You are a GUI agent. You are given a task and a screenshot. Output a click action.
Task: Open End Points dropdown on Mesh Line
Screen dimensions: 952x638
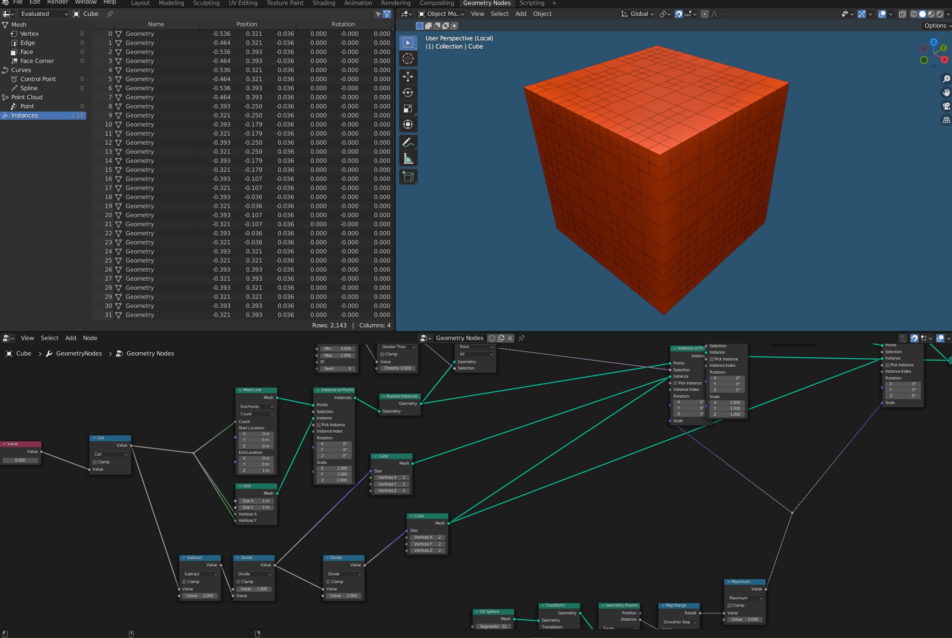[x=256, y=407]
